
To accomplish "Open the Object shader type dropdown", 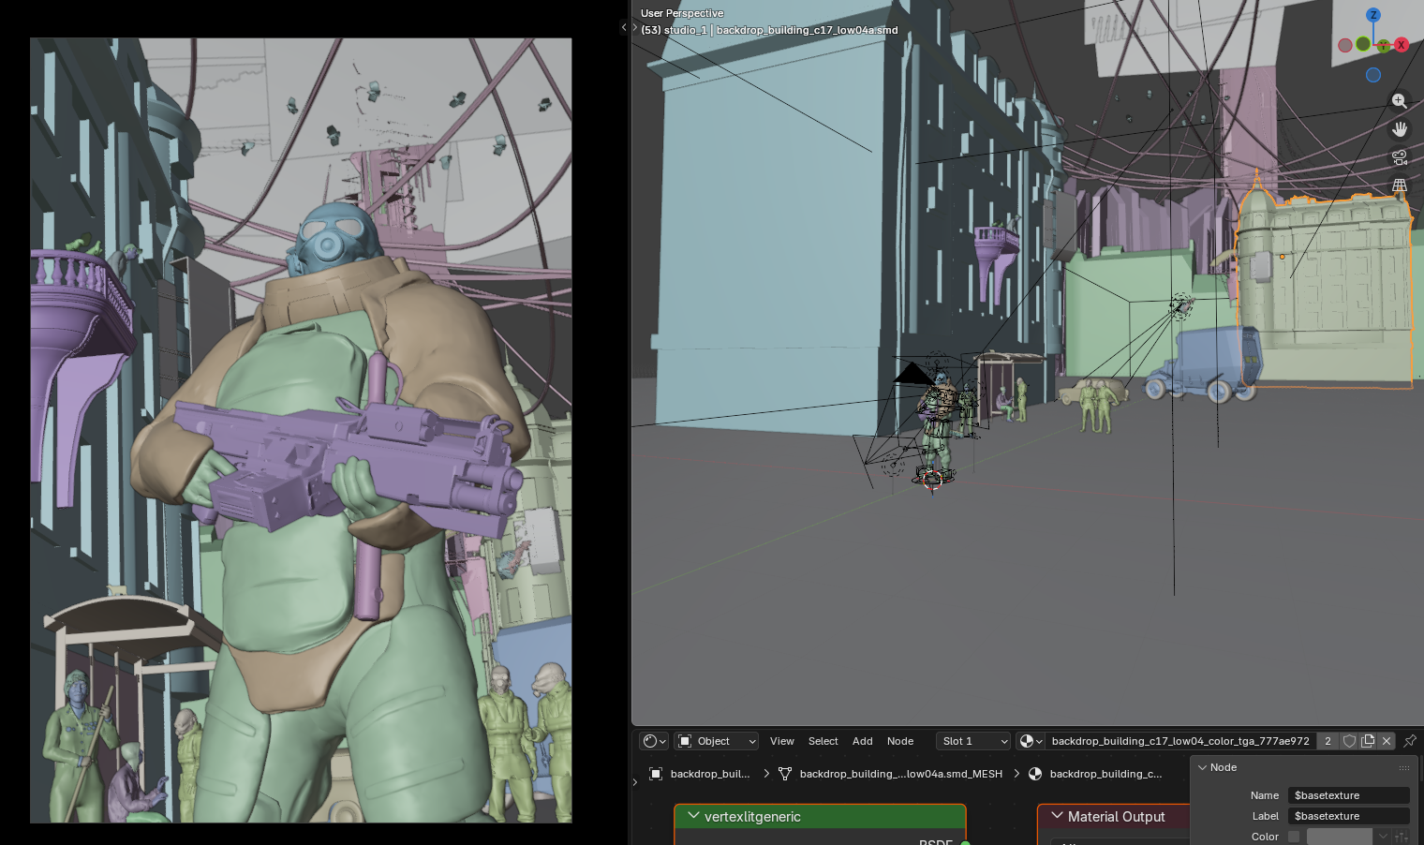I will click(x=717, y=741).
